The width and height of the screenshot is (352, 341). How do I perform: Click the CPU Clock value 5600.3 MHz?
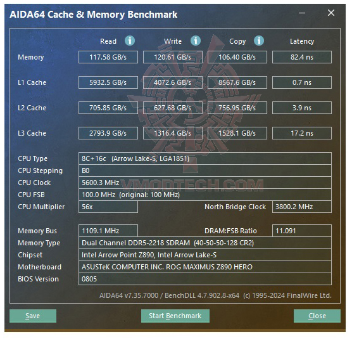click(x=205, y=183)
